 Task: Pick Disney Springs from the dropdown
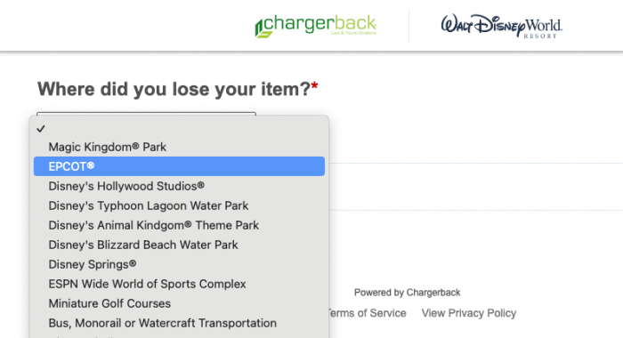179,264
